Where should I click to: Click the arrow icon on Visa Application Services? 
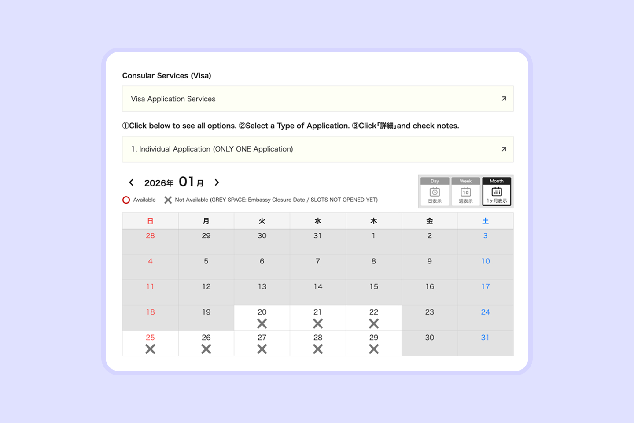[x=504, y=99]
